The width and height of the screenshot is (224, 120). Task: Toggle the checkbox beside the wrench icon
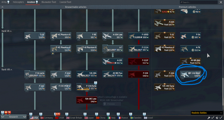pyautogui.click(x=213, y=118)
